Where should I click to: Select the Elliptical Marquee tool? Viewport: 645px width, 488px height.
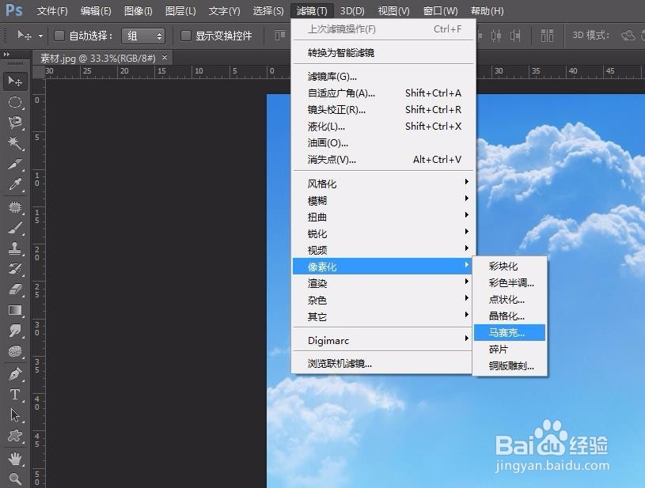pyautogui.click(x=15, y=102)
